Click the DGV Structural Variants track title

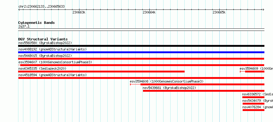43,39
